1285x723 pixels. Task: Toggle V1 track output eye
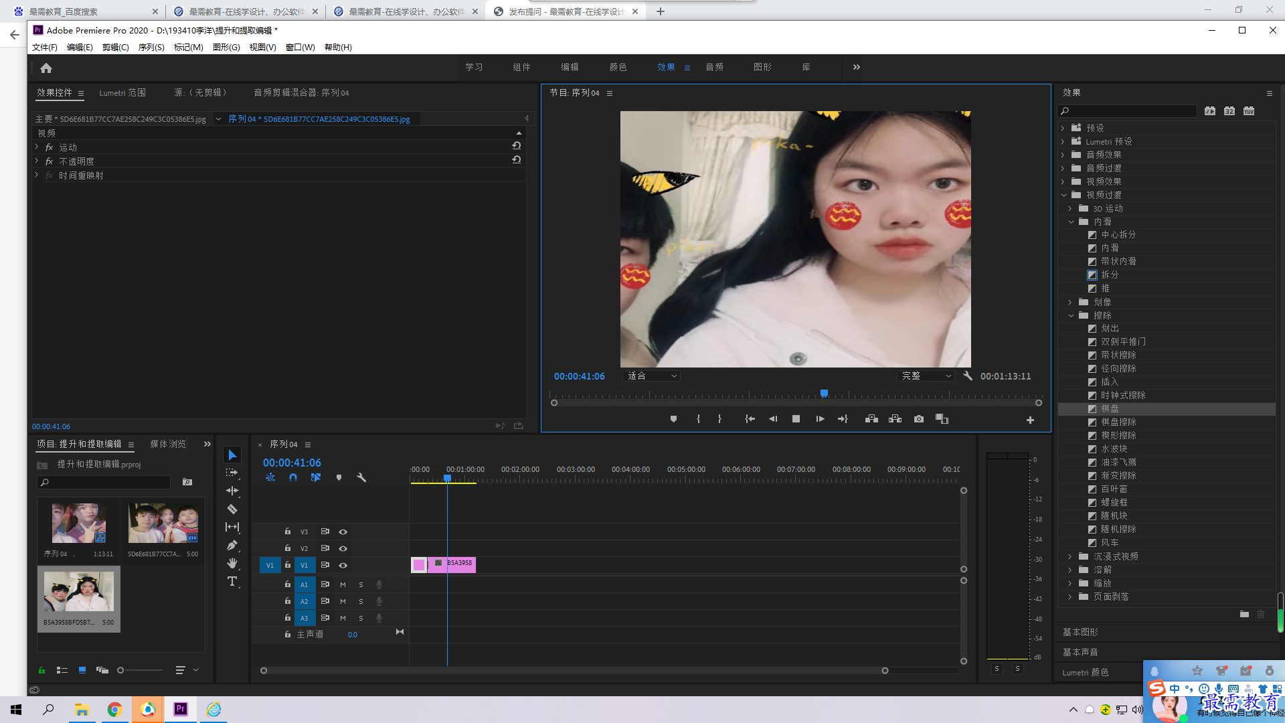pyautogui.click(x=343, y=566)
